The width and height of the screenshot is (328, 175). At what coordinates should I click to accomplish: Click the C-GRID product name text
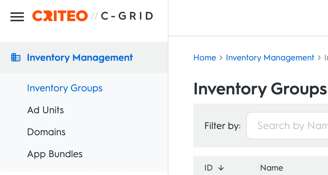[127, 16]
